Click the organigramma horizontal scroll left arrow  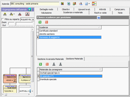coord(3,94)
